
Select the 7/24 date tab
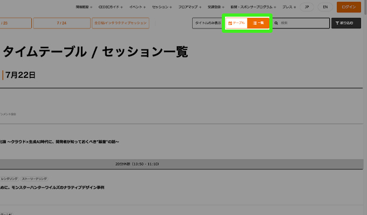(x=62, y=23)
